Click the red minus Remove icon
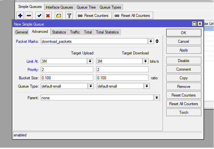Image resolution: width=214 pixels, height=149 pixels. click(x=29, y=16)
